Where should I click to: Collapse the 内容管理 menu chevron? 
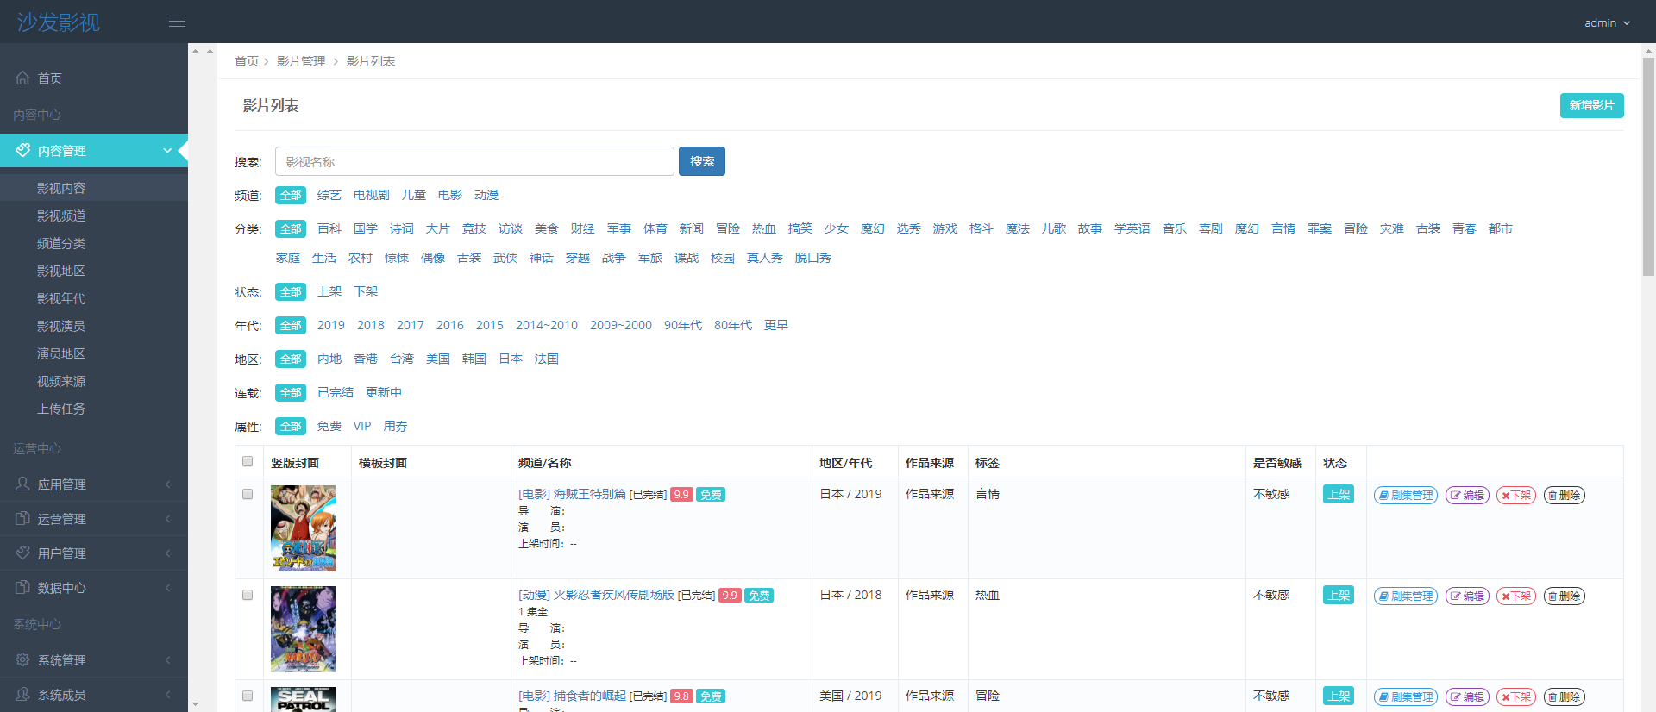(167, 150)
